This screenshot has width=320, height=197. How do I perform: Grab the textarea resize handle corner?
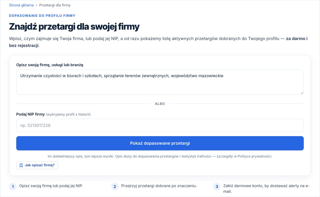coord(302,93)
